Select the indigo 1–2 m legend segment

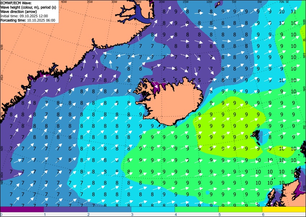point(66,209)
